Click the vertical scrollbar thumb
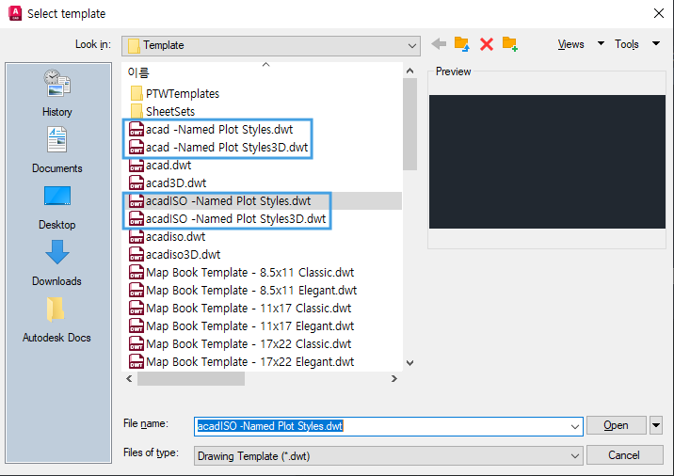 409,124
